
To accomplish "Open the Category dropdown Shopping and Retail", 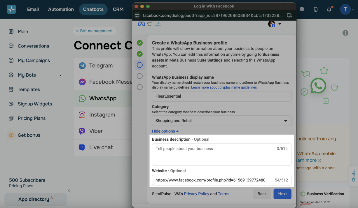I will [221, 121].
